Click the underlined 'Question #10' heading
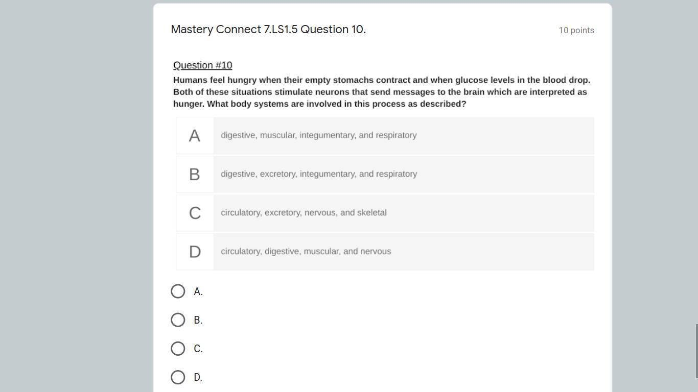Viewport: 698px width, 392px height. [x=202, y=65]
